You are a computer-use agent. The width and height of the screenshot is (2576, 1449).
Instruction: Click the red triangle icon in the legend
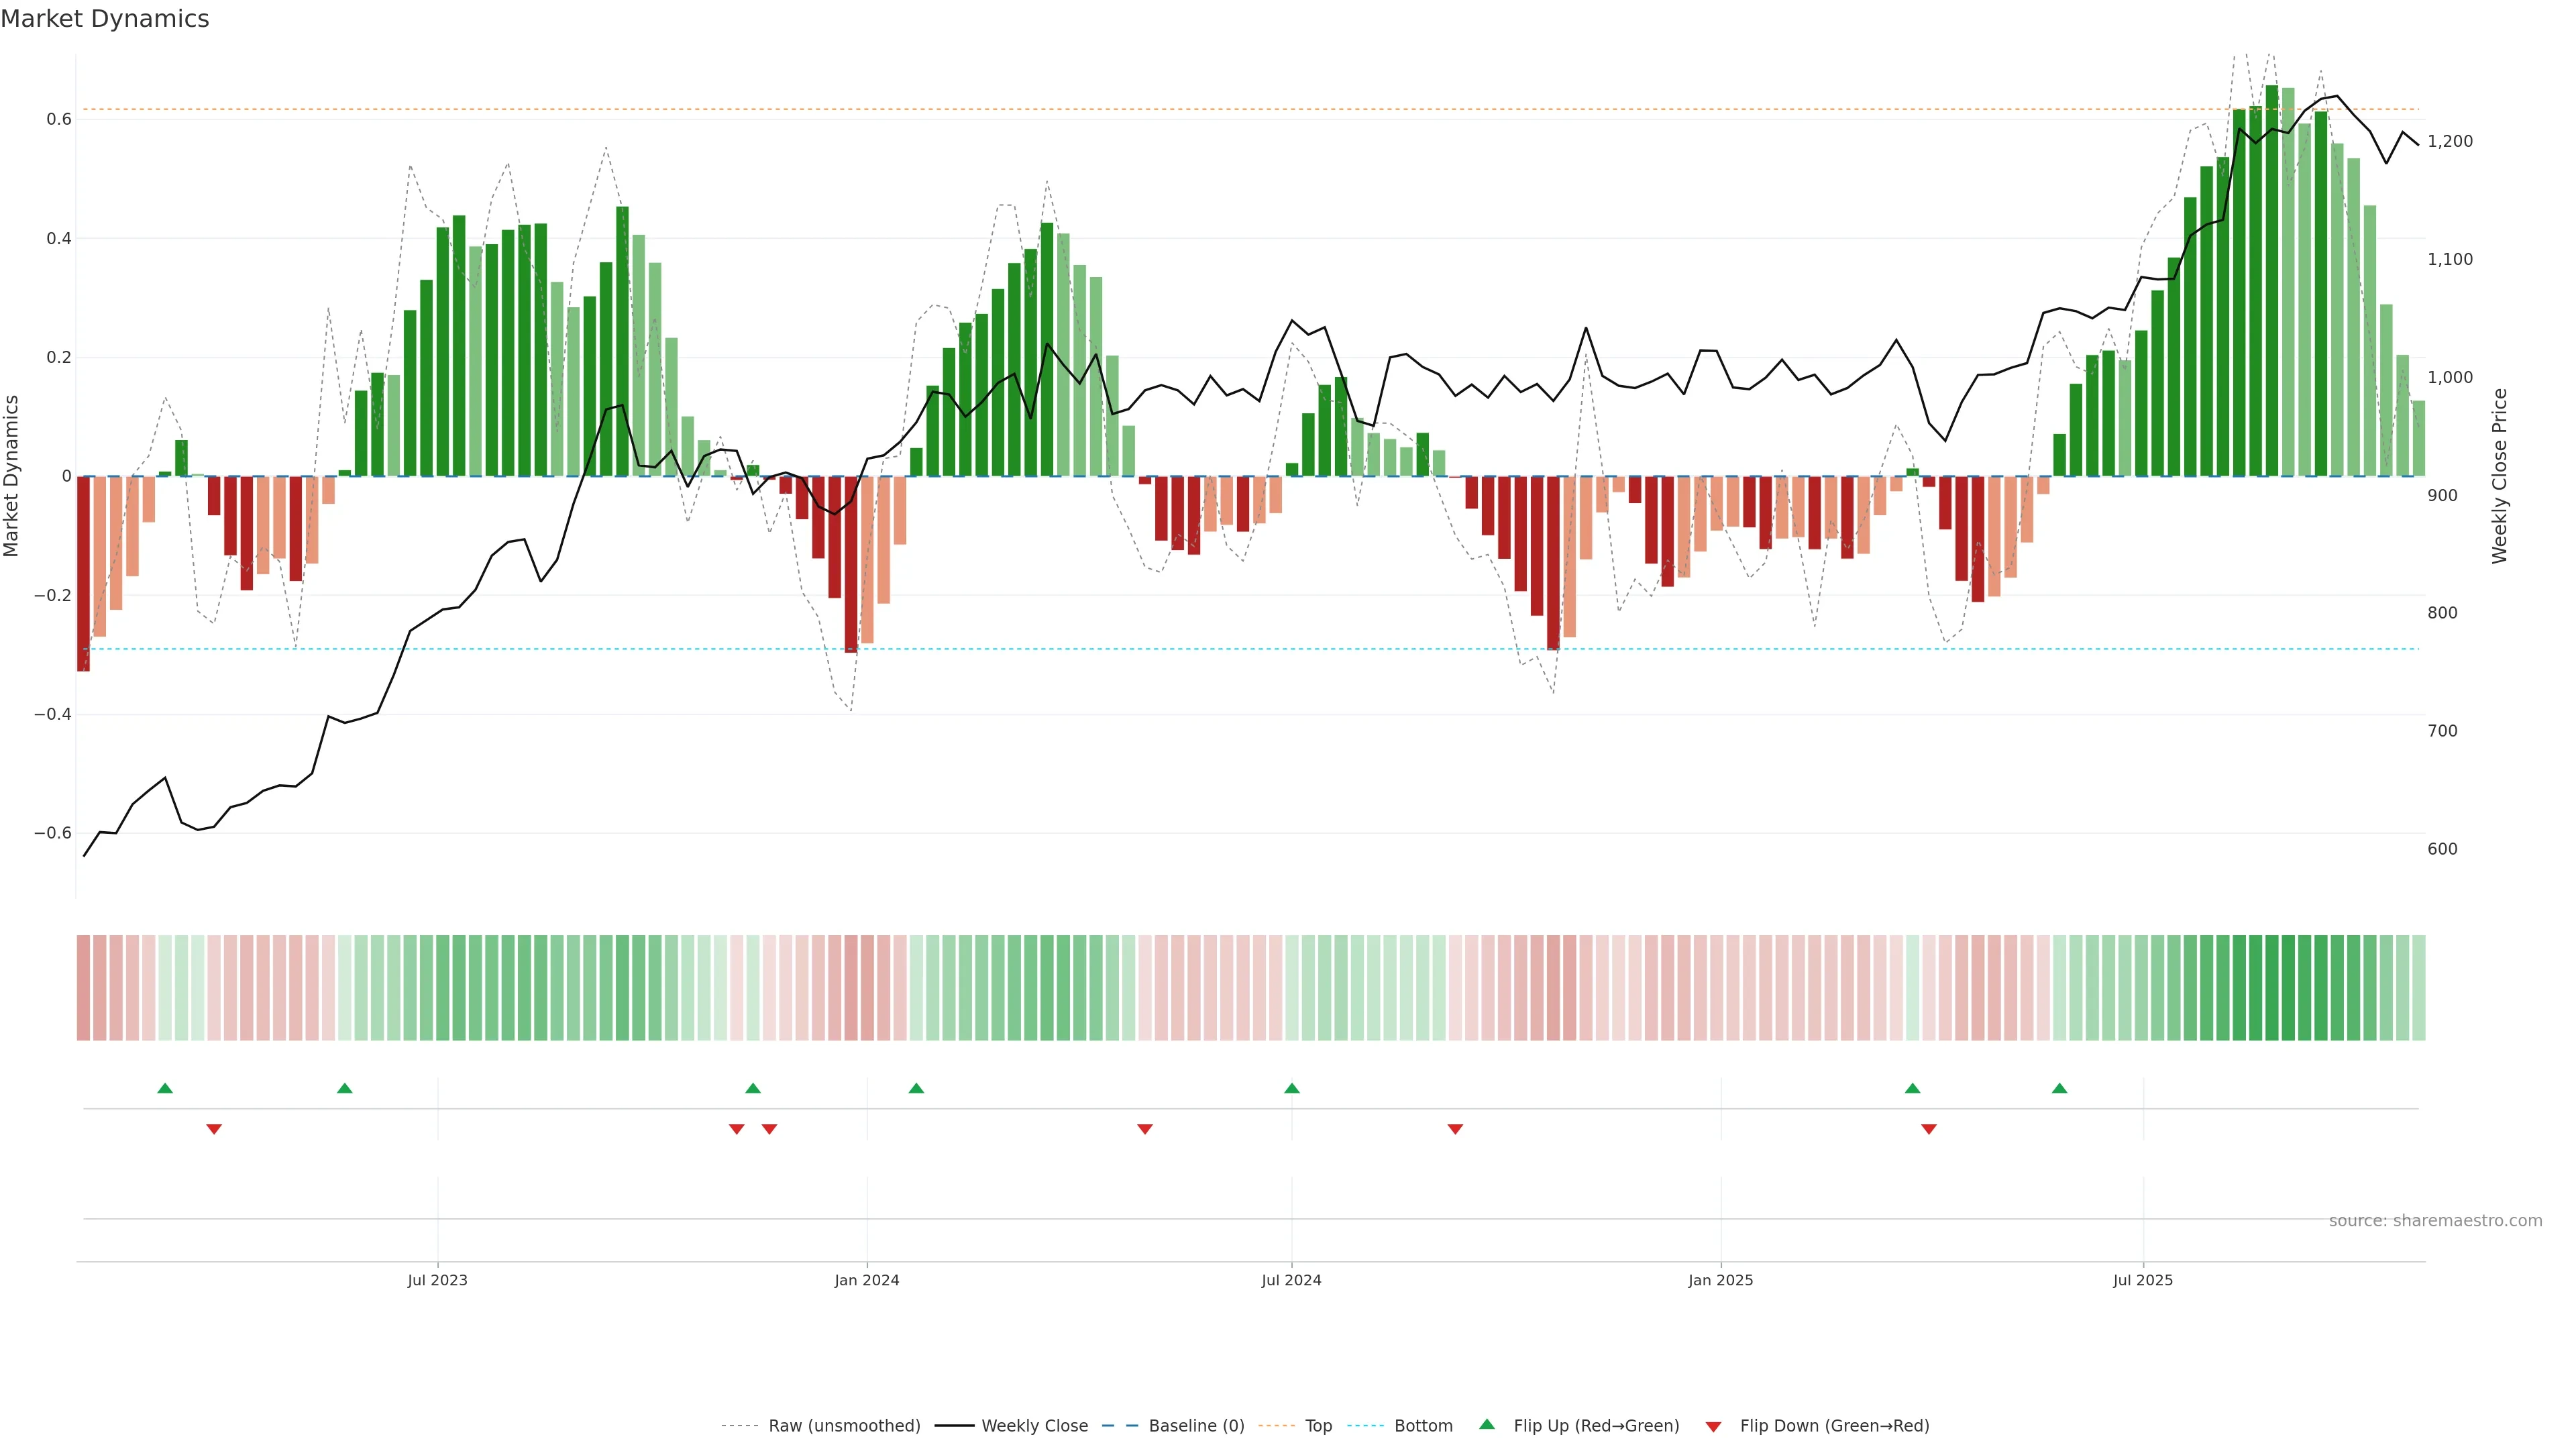click(x=1713, y=1426)
